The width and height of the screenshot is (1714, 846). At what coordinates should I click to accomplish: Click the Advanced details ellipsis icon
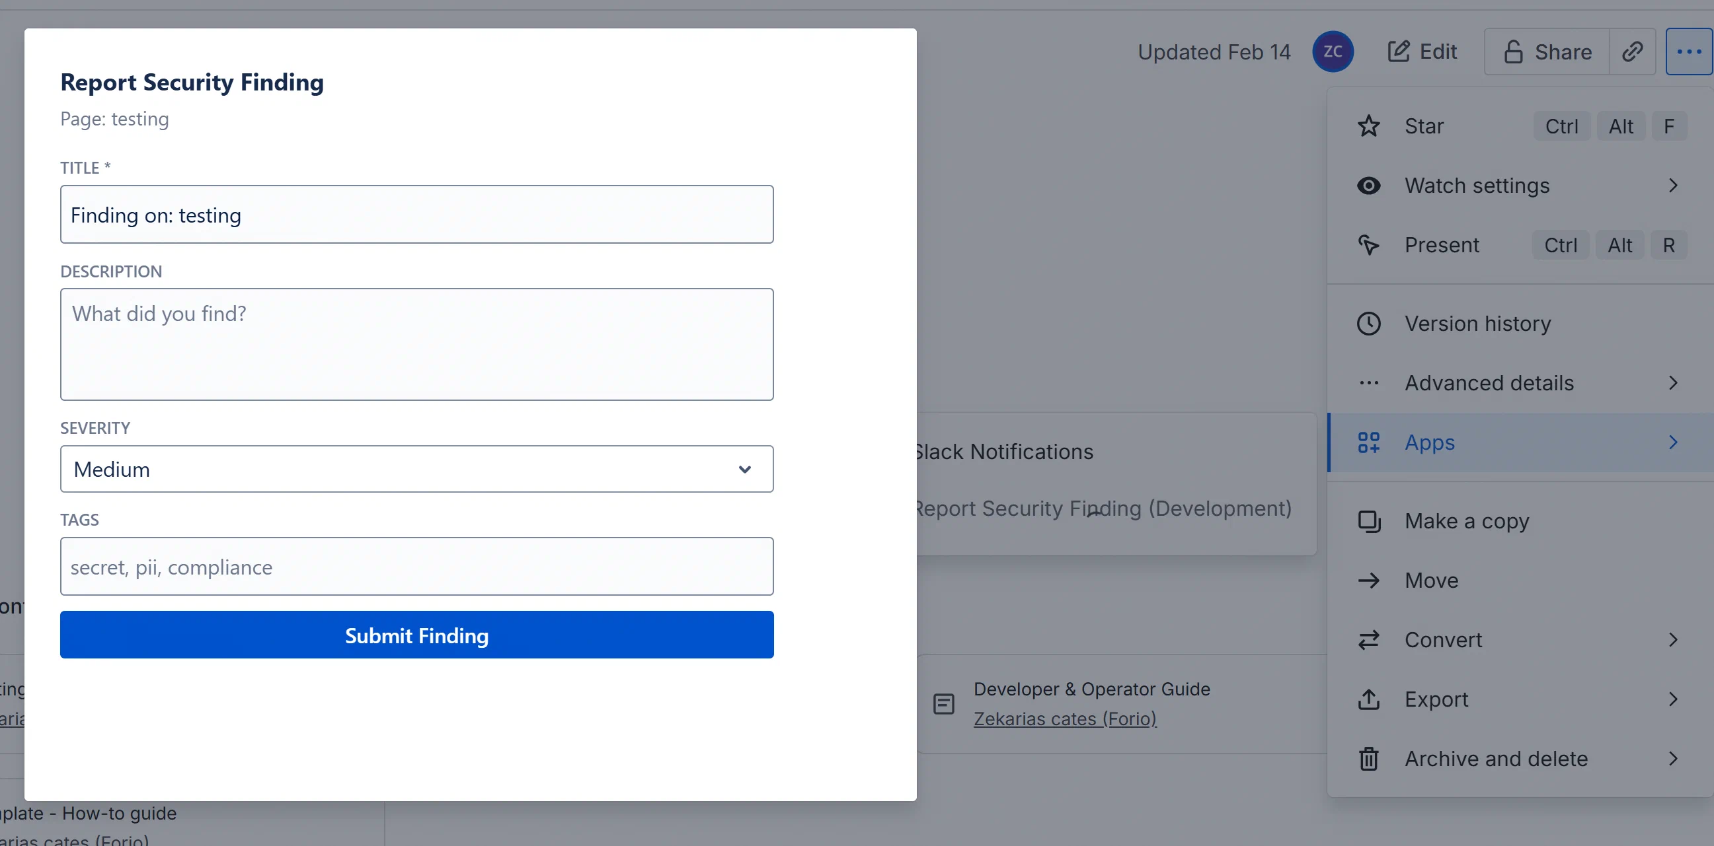tap(1369, 383)
